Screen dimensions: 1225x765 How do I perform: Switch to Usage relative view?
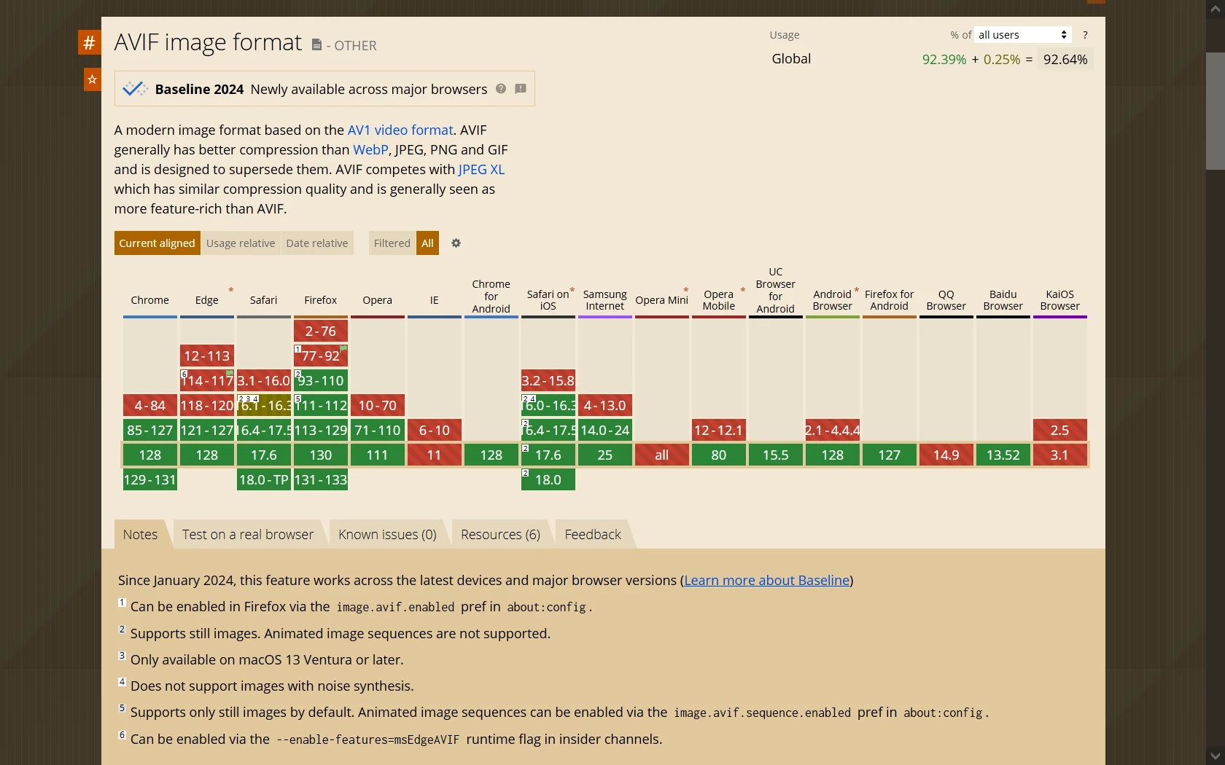(241, 243)
